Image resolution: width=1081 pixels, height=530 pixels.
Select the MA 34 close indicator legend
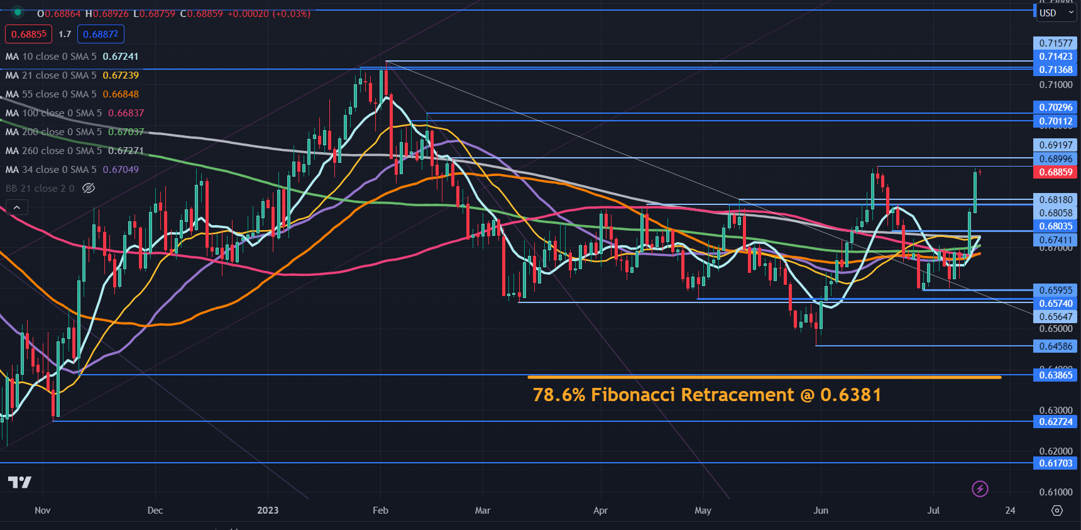[x=72, y=169]
